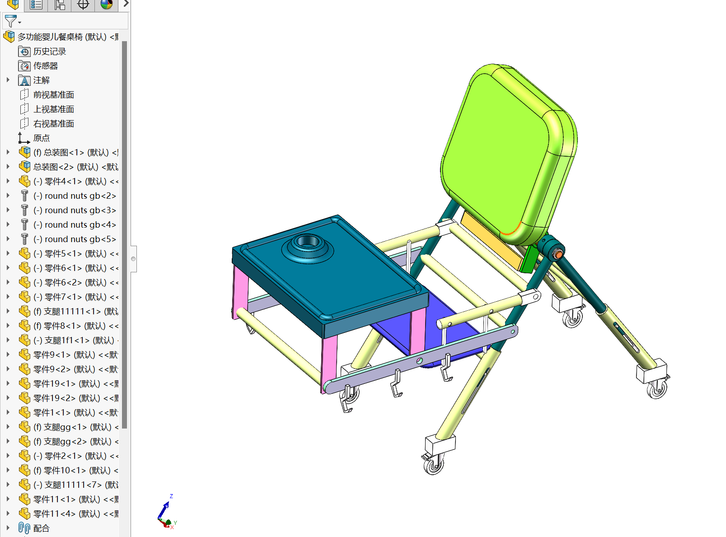Image resolution: width=726 pixels, height=537 pixels.
Task: Select the 零件6<1> part icon
Action: tap(25, 268)
